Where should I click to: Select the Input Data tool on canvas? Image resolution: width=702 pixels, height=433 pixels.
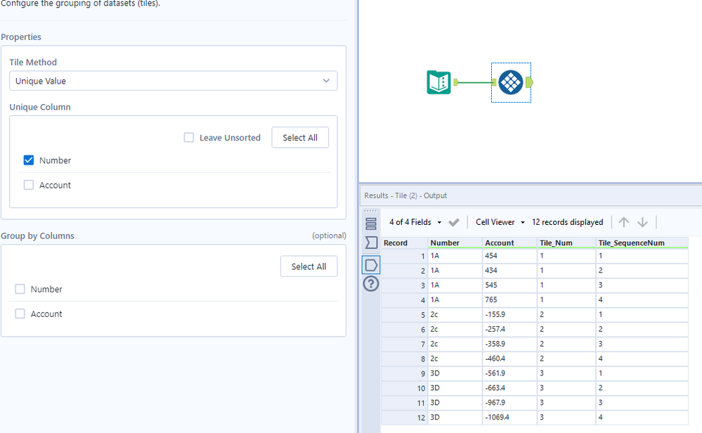coord(438,82)
